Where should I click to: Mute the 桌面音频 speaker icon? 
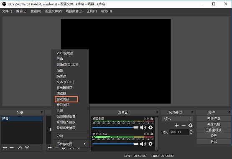point(143,127)
